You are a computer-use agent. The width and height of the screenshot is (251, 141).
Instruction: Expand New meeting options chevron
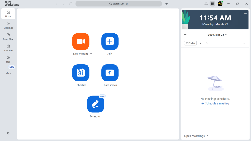[91, 54]
